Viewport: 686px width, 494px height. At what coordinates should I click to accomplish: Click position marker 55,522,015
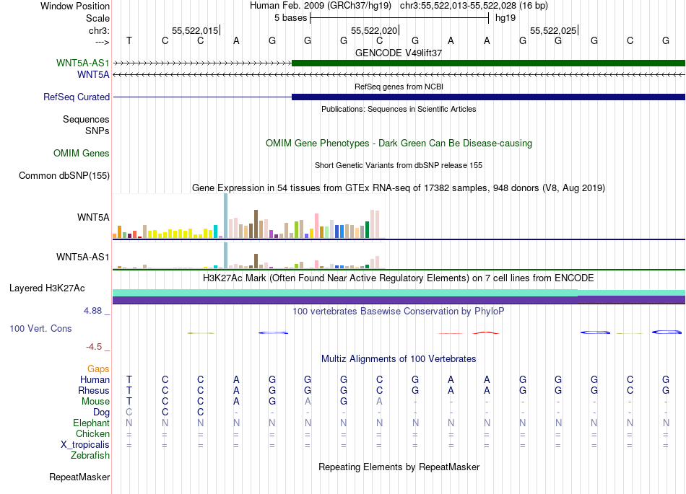[195, 30]
